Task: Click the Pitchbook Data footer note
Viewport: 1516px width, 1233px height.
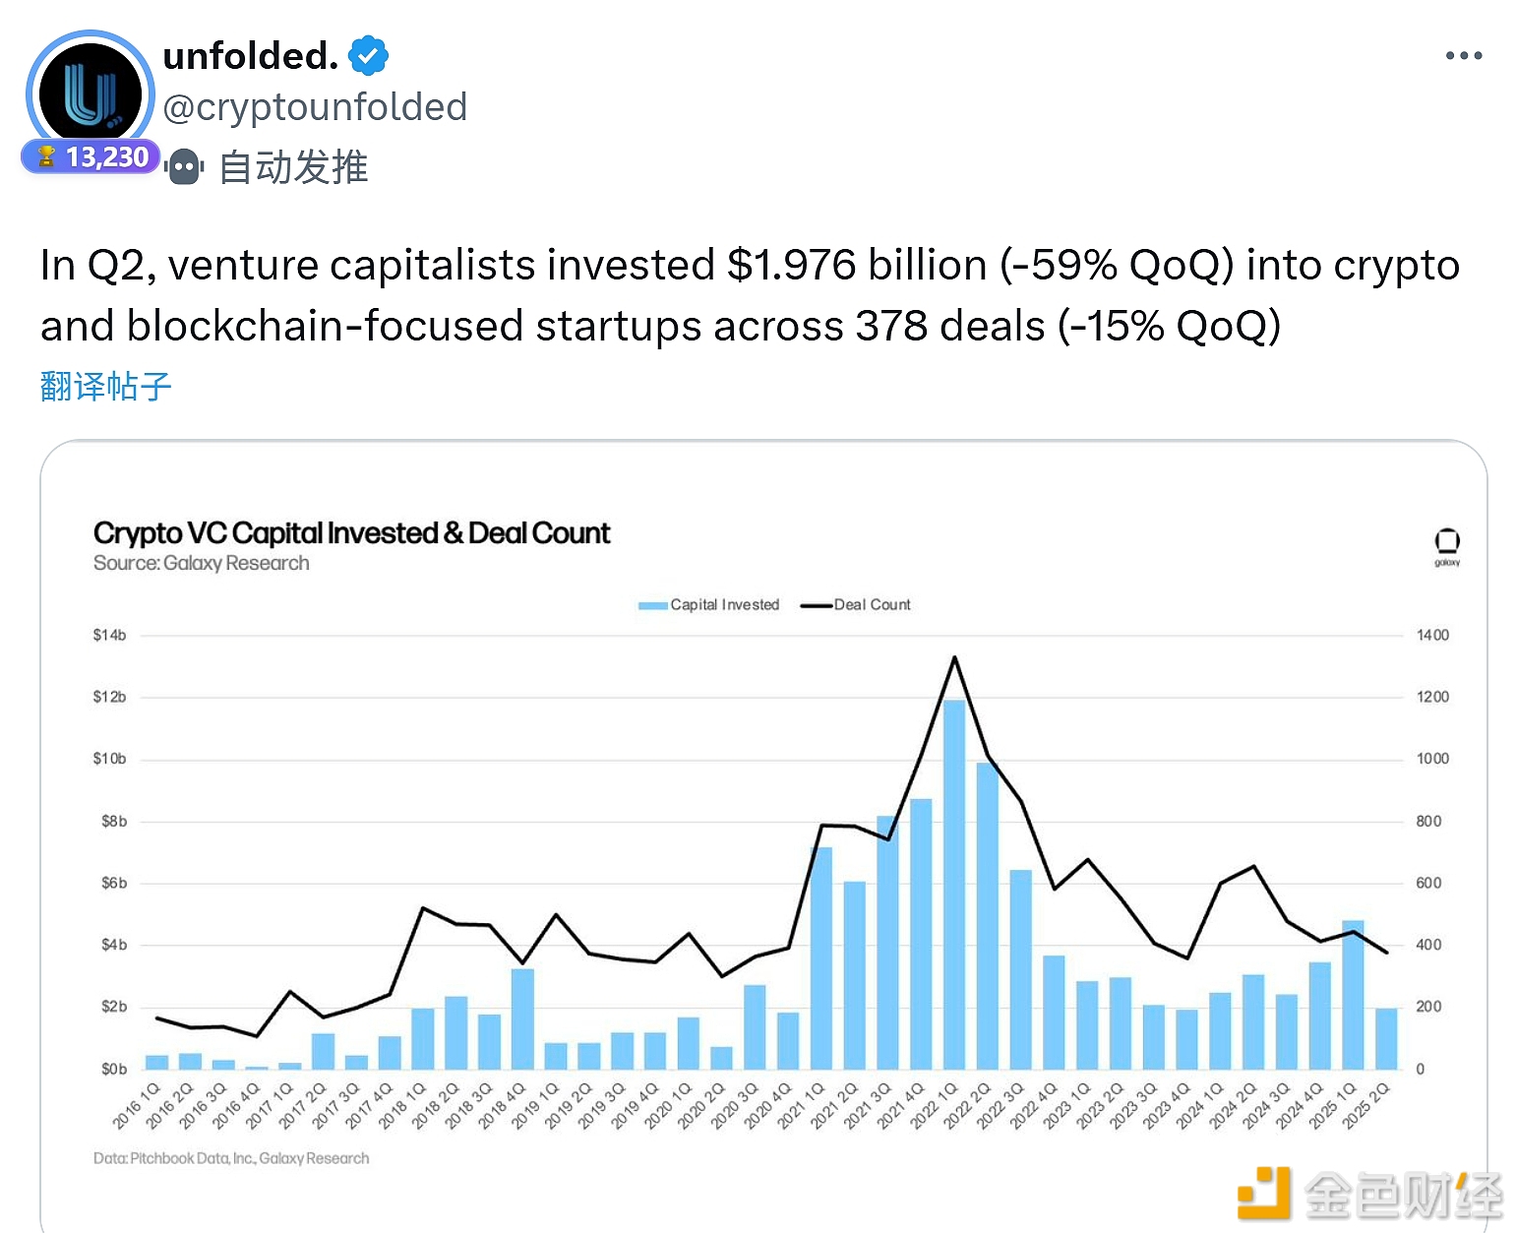Action: 231,1158
